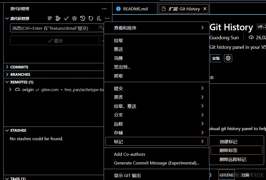
Task: Select 抓取 menu item
Action: point(156,76)
